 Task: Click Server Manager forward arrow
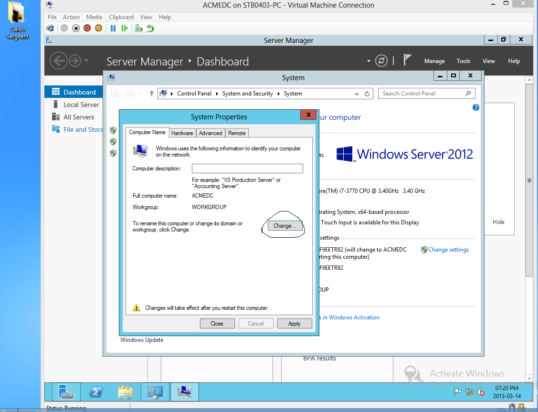tap(75, 61)
